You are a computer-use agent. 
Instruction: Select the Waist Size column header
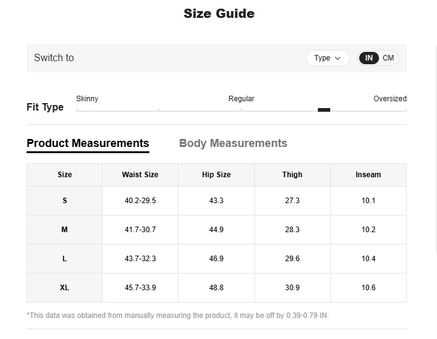coord(140,175)
